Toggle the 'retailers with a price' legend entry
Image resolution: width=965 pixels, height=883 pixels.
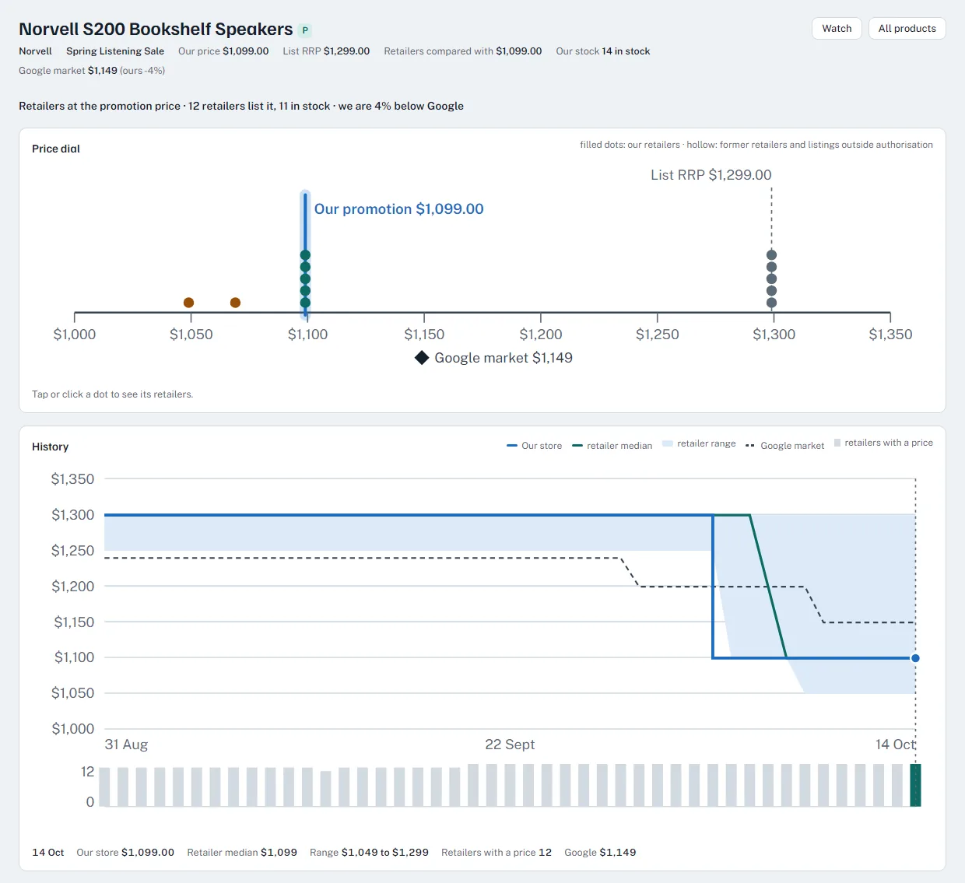(883, 443)
